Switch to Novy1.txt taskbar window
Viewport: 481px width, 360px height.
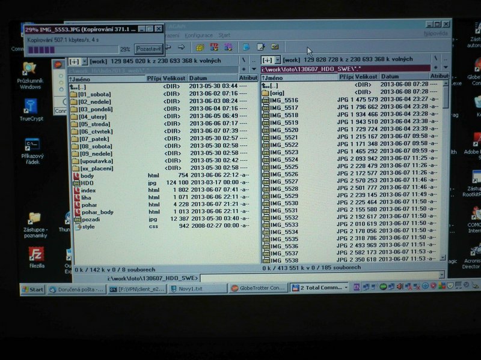coord(198,289)
